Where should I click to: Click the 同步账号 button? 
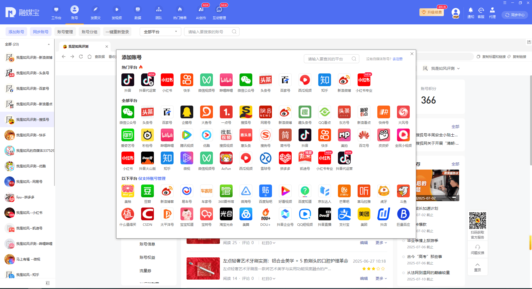click(41, 32)
